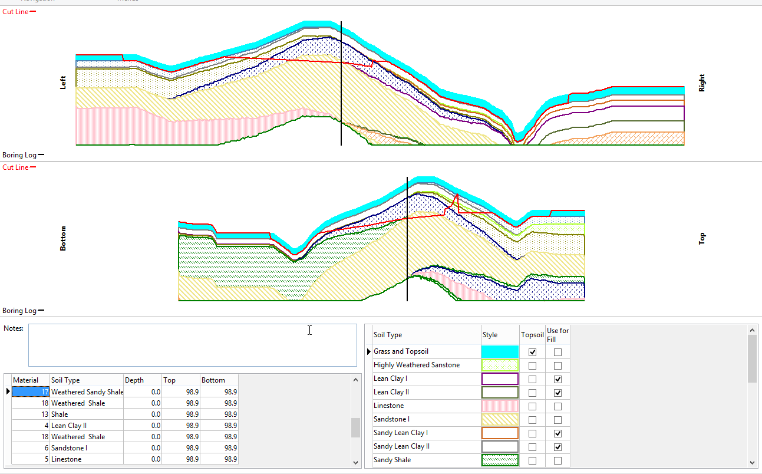The height and width of the screenshot is (474, 762).
Task: Click the Cut Line legend of the lower section
Action: 19,167
